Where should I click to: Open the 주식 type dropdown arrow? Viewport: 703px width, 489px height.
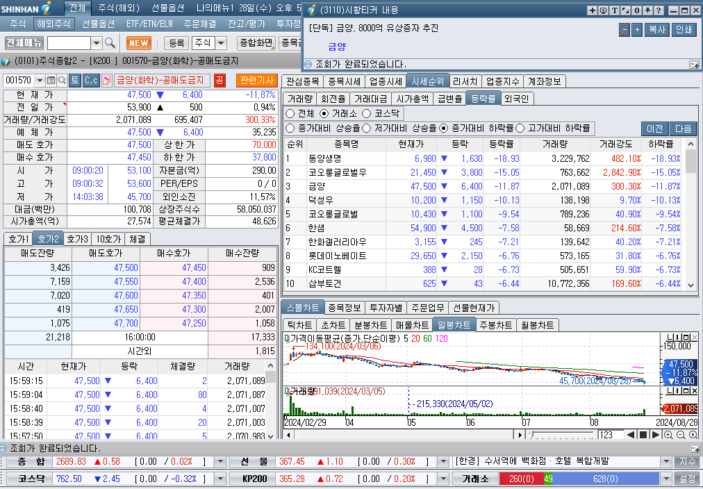(221, 43)
